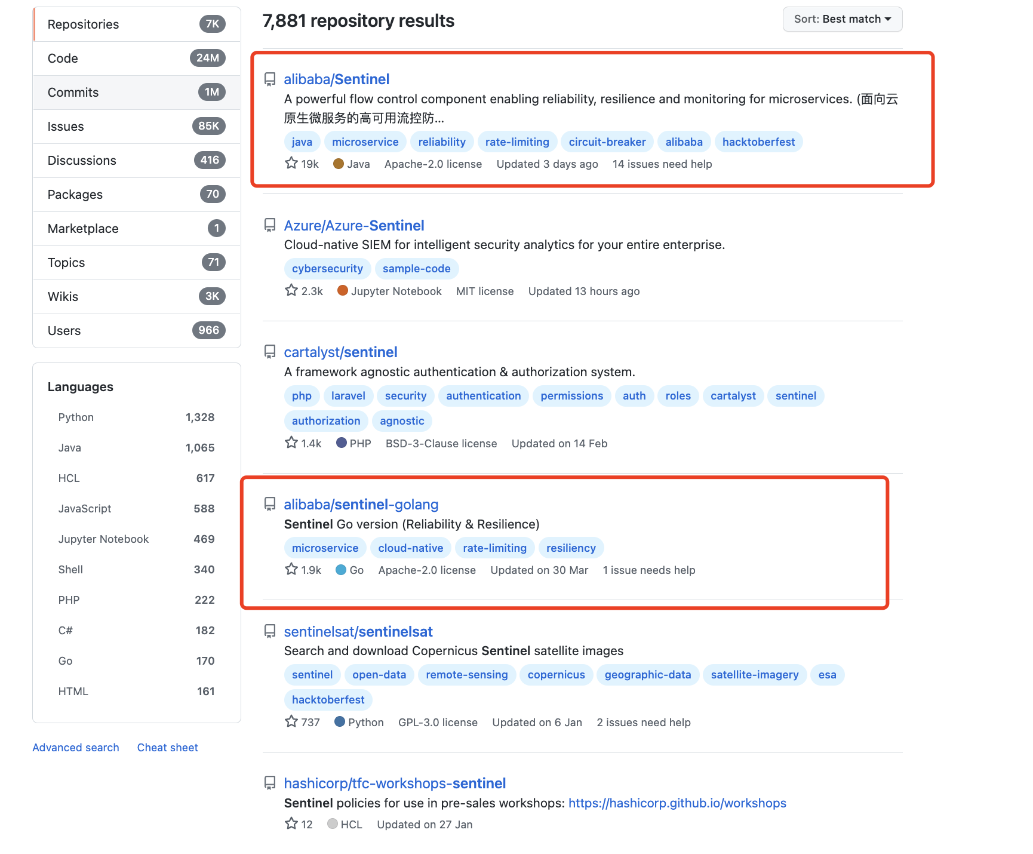1033x854 pixels.
Task: Click repository icon beside cartalyst/sentinel
Action: 270,352
